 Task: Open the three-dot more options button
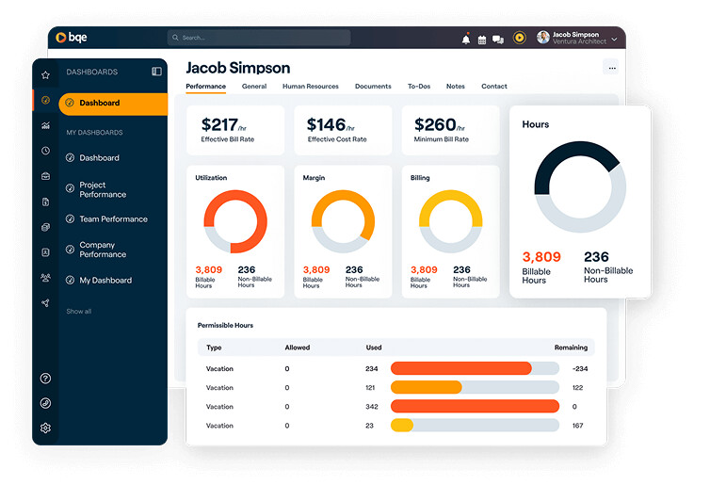(x=612, y=68)
